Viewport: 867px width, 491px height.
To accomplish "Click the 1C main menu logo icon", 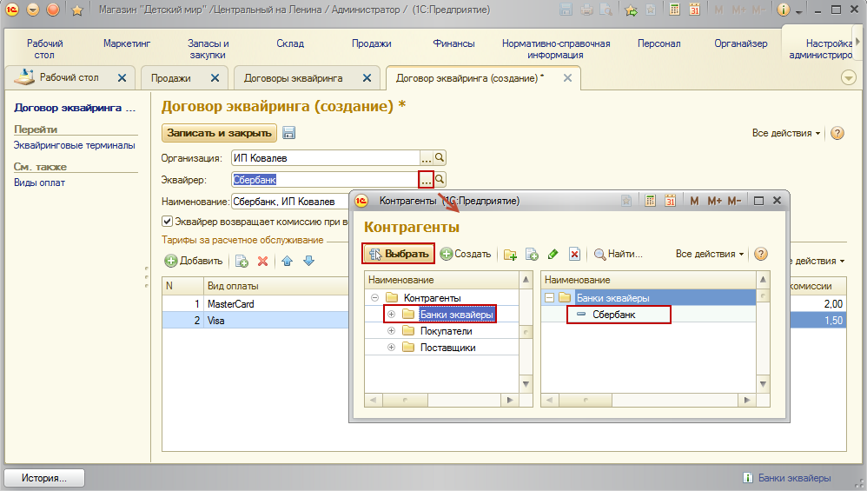I will click(12, 10).
